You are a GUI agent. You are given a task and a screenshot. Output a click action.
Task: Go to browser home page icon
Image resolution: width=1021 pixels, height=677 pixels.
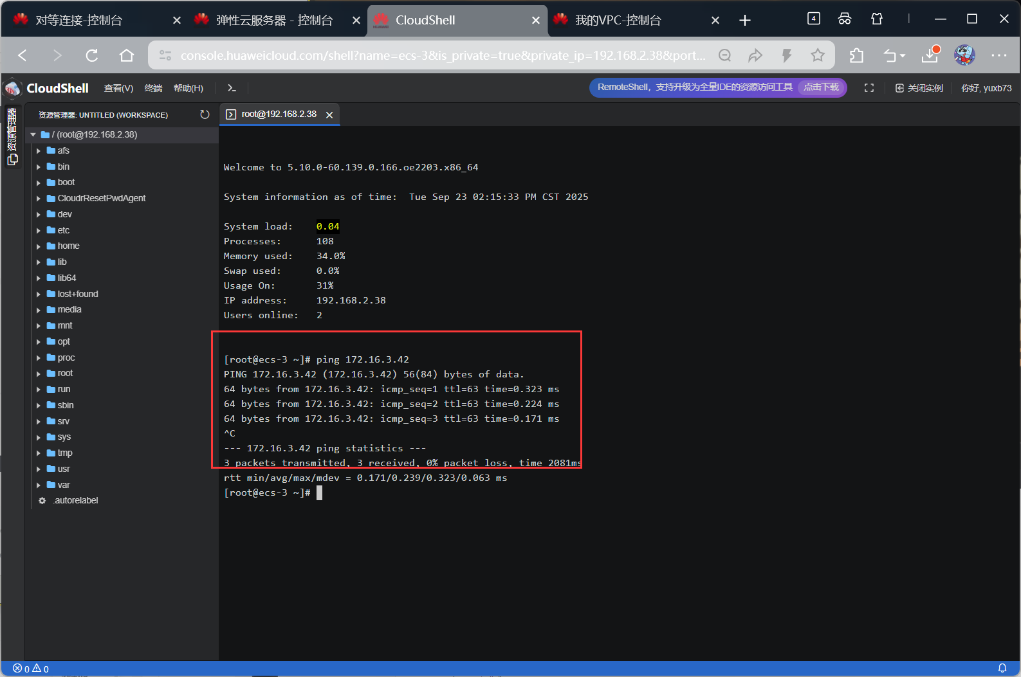click(x=127, y=55)
